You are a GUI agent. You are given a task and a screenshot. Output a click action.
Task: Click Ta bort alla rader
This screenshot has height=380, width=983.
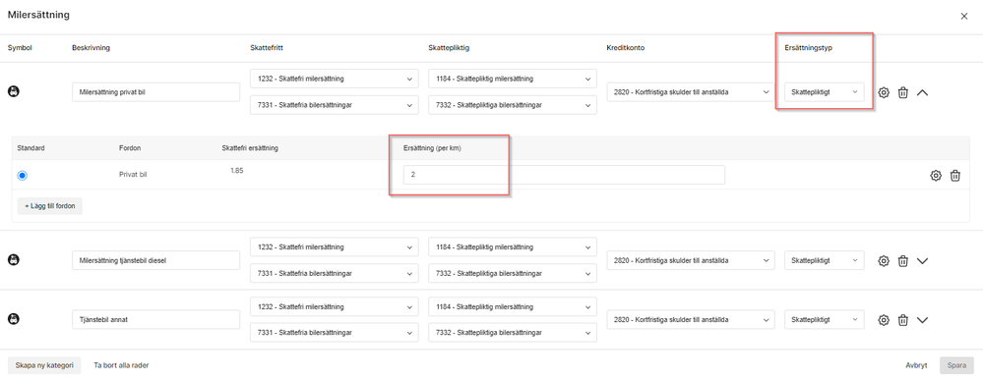tap(121, 365)
